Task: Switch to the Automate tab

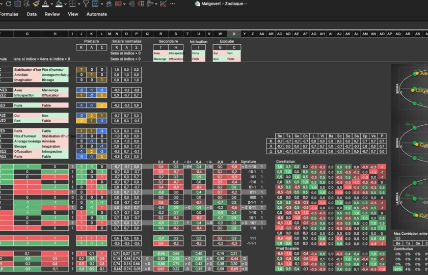Action: coord(97,14)
